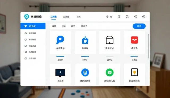Click the blue pill button beside filter bar

click(x=139, y=26)
